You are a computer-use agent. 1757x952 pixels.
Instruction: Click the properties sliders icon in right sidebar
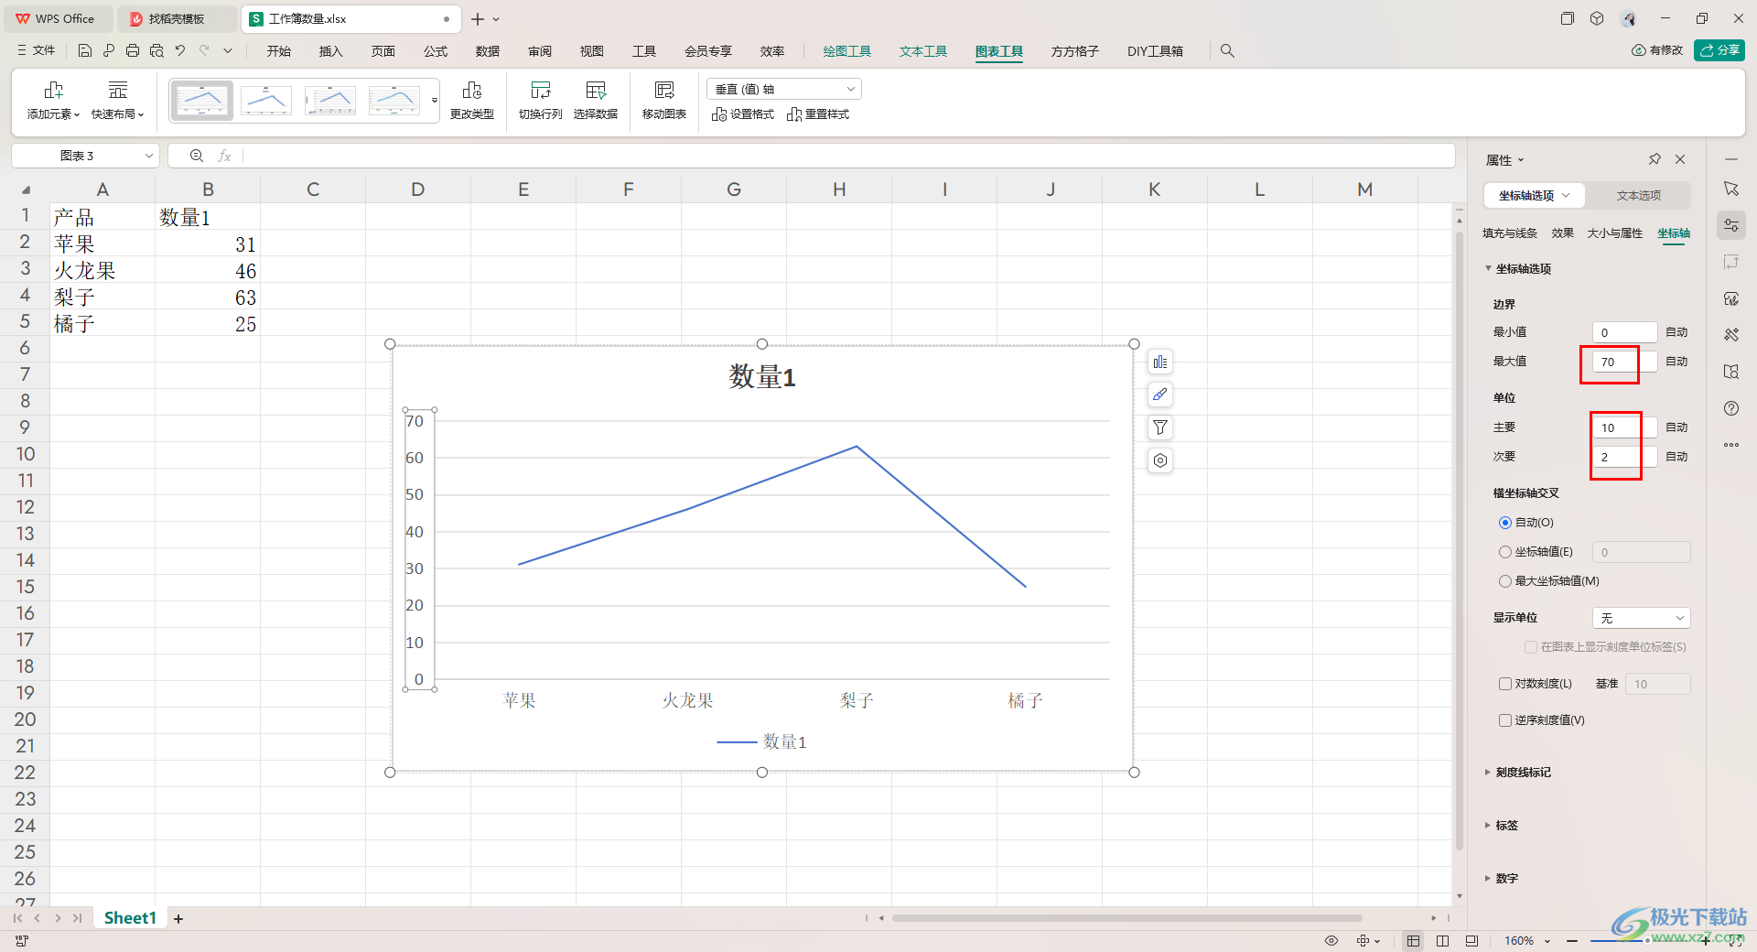1731,225
